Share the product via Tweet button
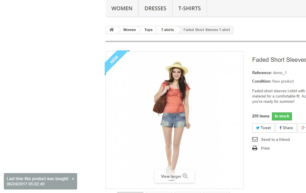306x193 pixels. click(263, 128)
